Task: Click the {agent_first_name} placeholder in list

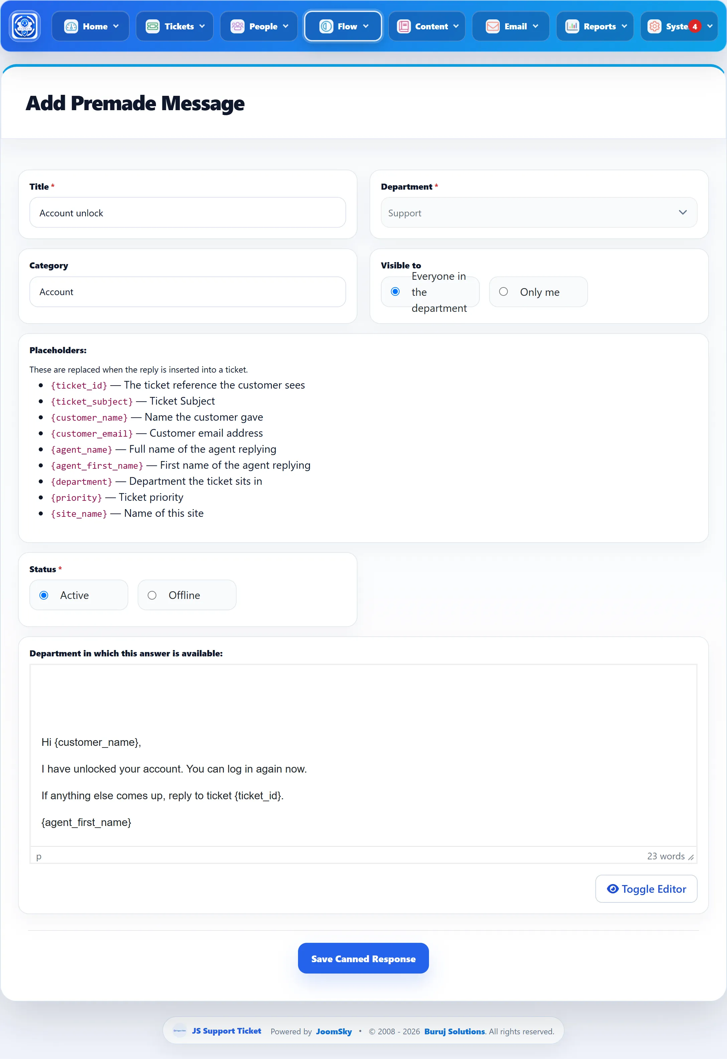Action: click(x=97, y=466)
